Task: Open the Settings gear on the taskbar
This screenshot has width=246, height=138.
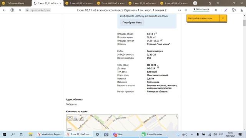Action: coord(97,135)
